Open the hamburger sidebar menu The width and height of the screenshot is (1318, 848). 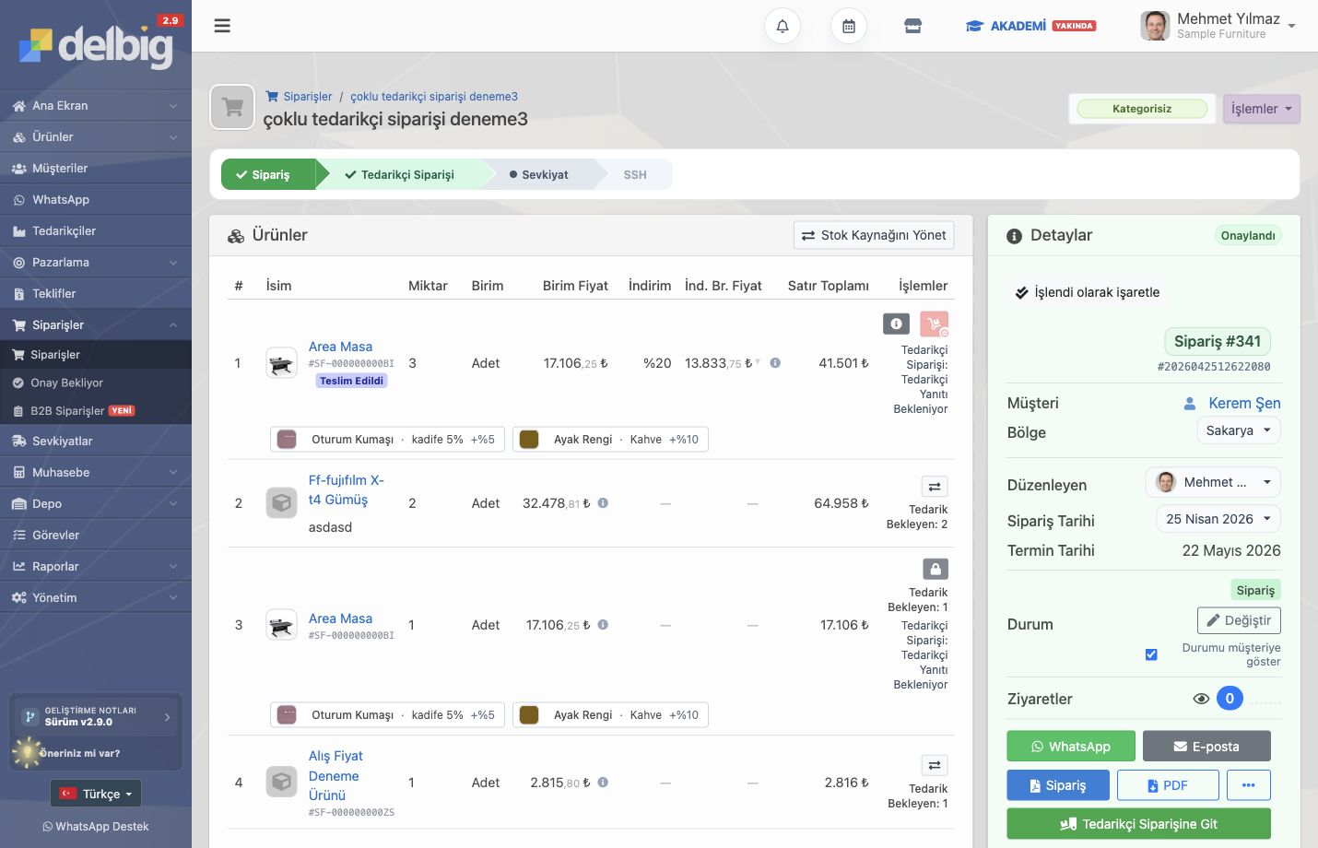coord(222,26)
